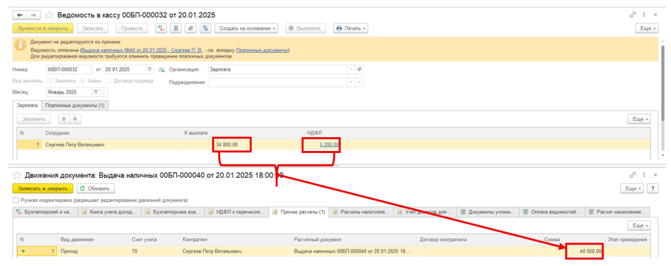
Task: Go back with the left arrow button
Action: pyautogui.click(x=20, y=15)
